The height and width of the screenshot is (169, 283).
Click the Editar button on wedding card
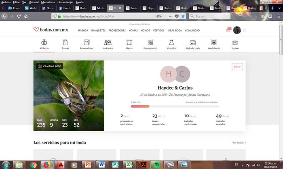(237, 67)
